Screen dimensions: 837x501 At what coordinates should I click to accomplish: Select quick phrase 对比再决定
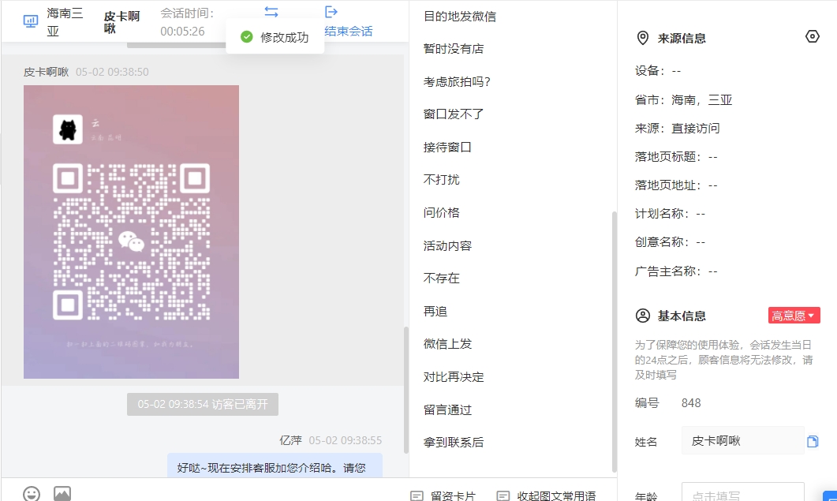point(454,377)
